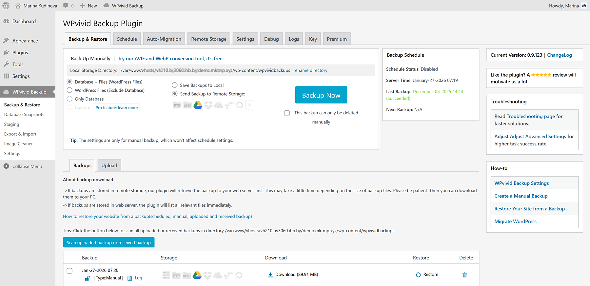Delete the backup with the trash icon

point(464,275)
